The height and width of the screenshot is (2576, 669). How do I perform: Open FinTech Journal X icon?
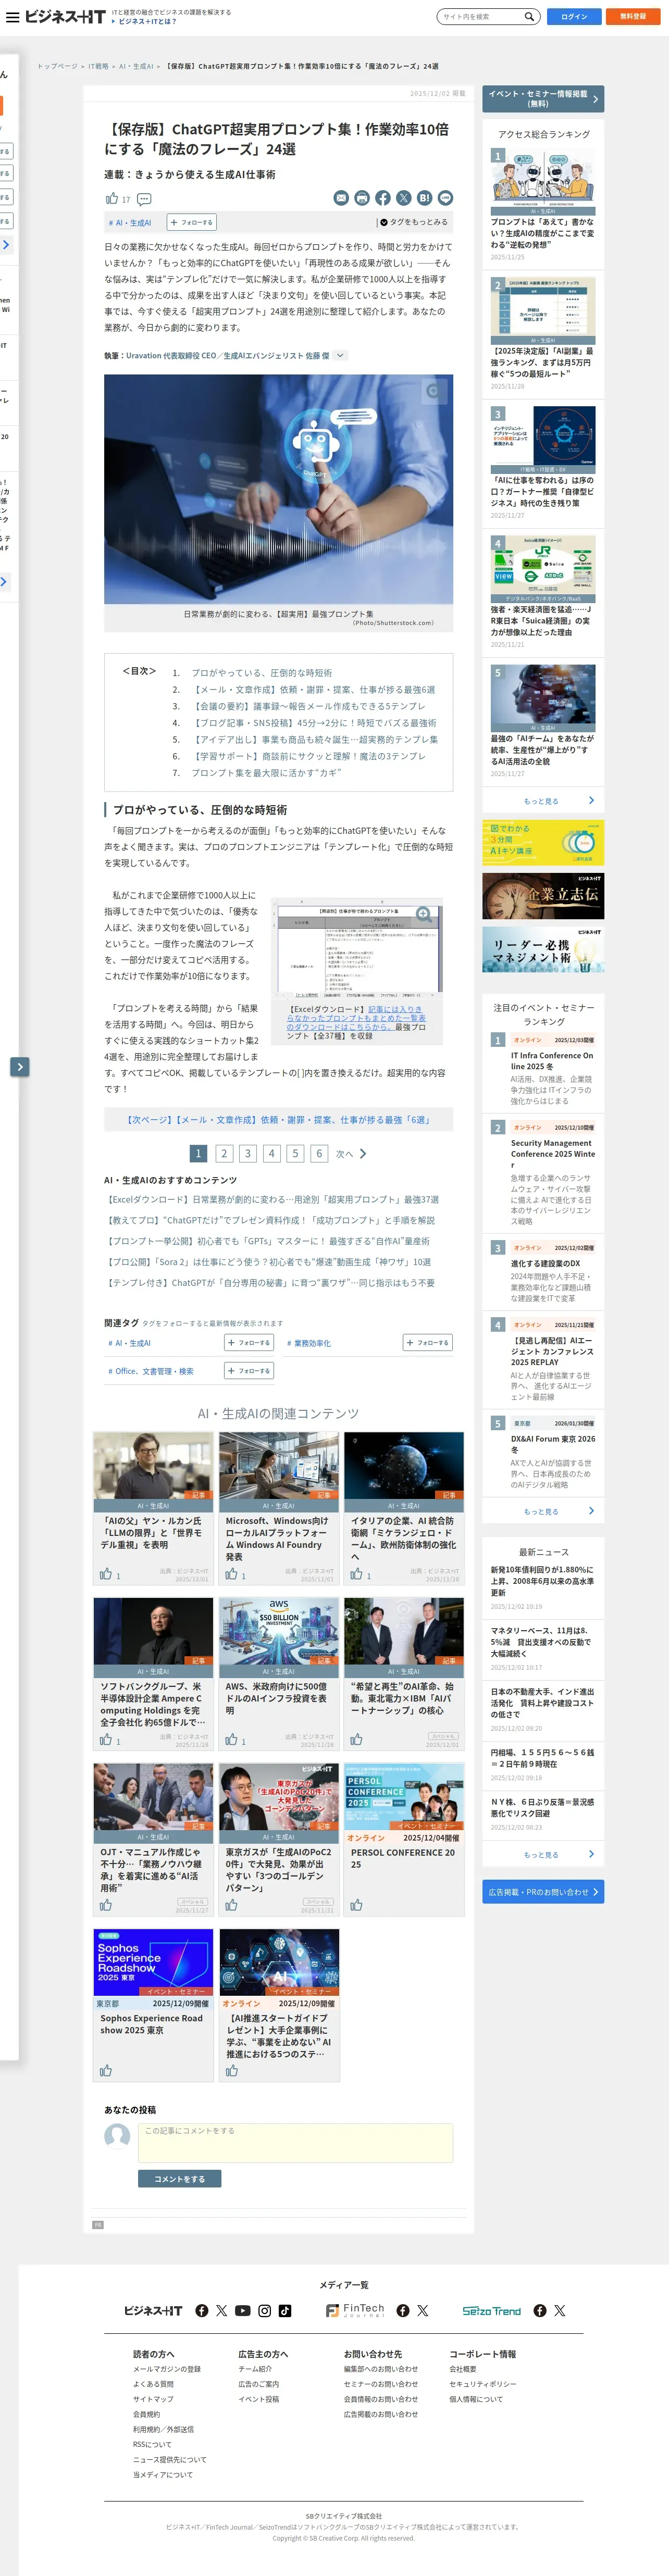[423, 2310]
